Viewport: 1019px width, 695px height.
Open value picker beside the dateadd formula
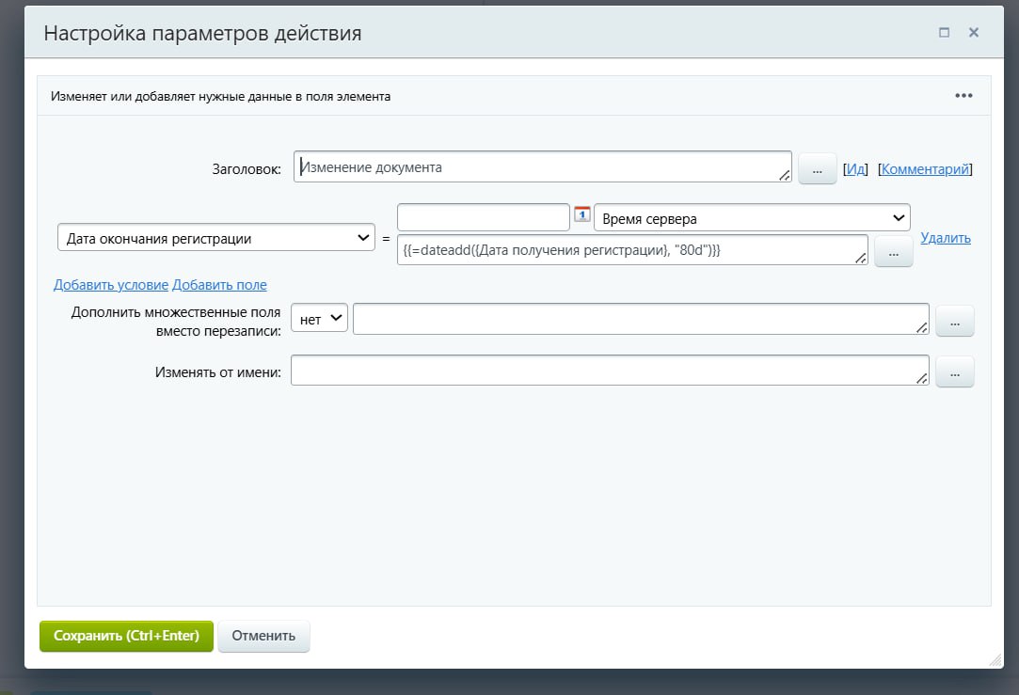(x=893, y=252)
